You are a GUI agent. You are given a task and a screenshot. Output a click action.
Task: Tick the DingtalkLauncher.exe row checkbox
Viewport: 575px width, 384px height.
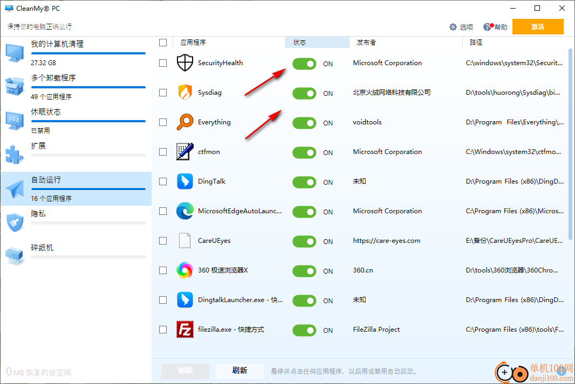tap(163, 300)
